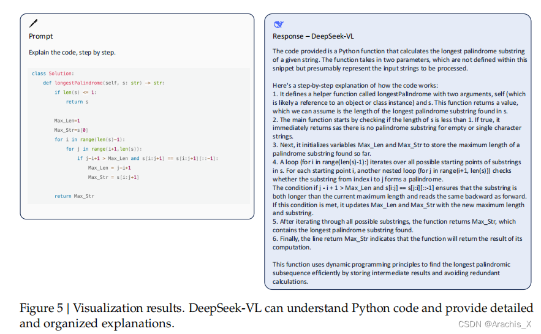This screenshot has width=541, height=334.
Task: Click step '3. Next, it initializes variables' line
Action: coord(396,145)
